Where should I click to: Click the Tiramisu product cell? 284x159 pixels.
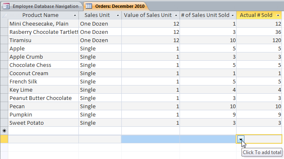pos(43,40)
